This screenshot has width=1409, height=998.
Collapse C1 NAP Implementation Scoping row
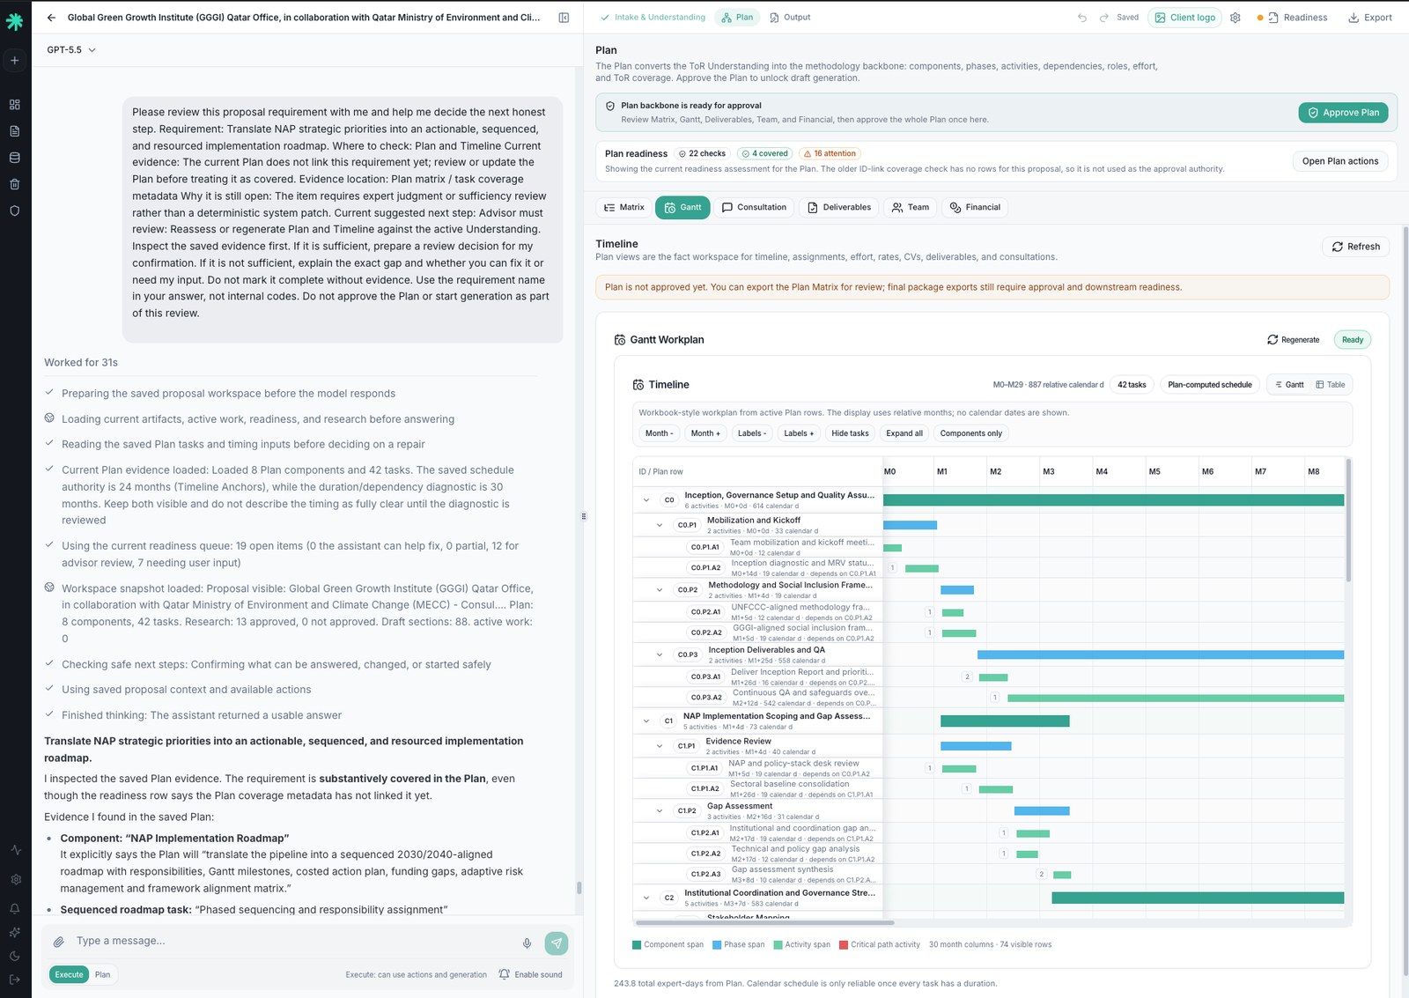tap(646, 721)
